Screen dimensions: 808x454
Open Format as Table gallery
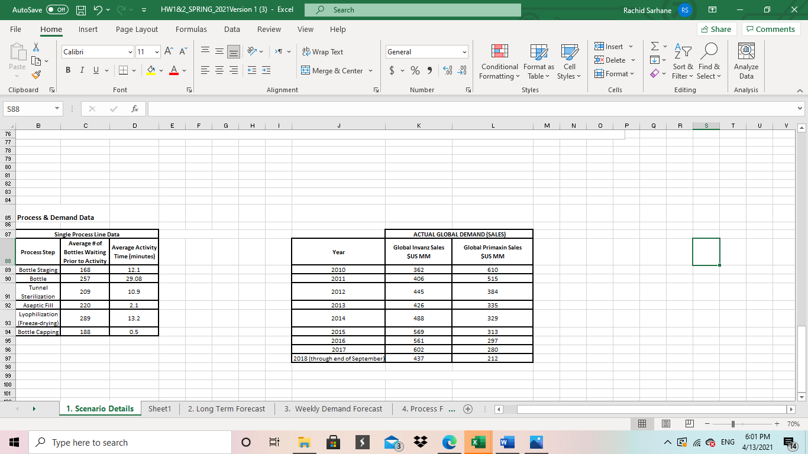(x=539, y=61)
